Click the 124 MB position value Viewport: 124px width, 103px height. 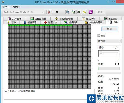[115, 84]
